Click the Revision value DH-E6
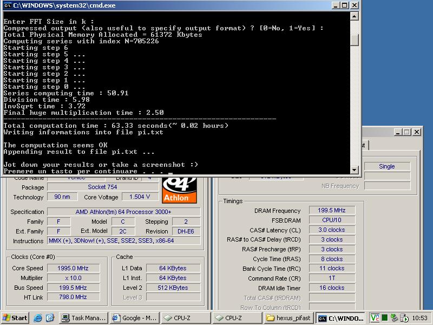Viewport: 433px width, 325px height. pyautogui.click(x=186, y=231)
